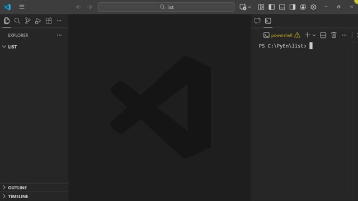Restore down the VS Code window
358x201 pixels.
coord(338,7)
